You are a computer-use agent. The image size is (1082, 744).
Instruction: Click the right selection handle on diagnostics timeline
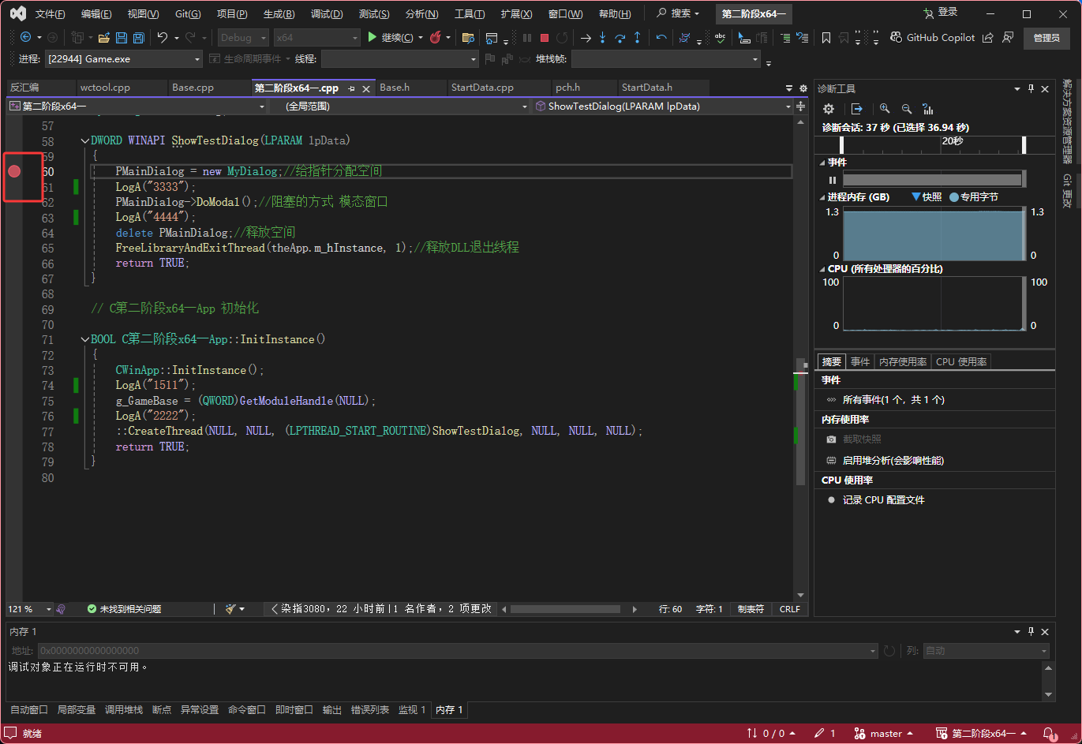pos(1024,145)
